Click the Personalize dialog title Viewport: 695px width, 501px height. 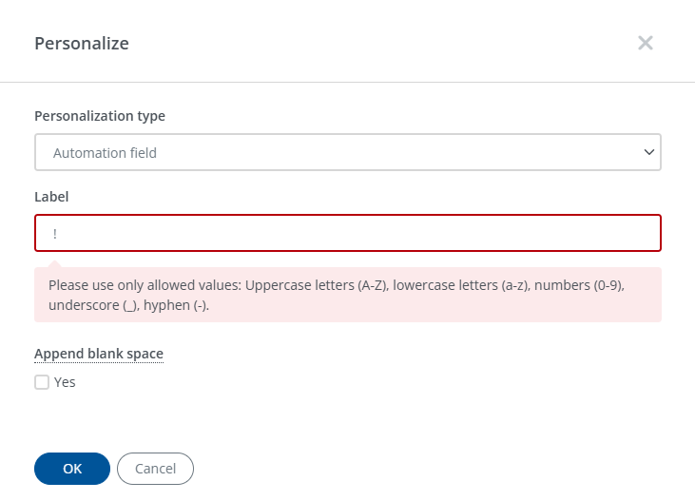coord(82,44)
